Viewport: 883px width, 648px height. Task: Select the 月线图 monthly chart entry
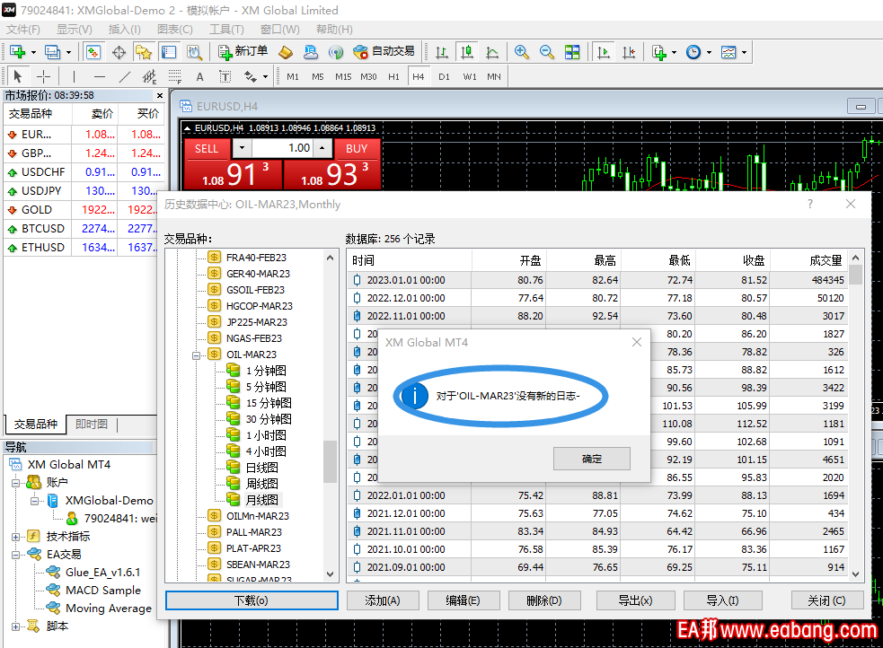tap(262, 500)
